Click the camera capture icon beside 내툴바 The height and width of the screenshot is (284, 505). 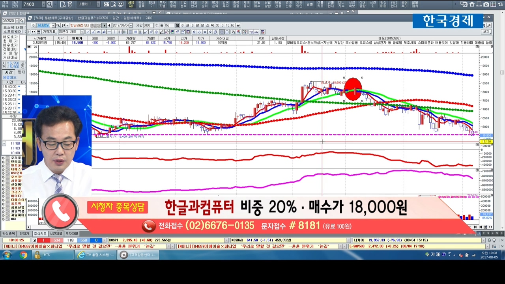pyautogui.click(x=107, y=4)
